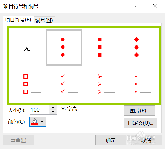Choose the arrowhead bullet style
The image size is (165, 149).
point(101,84)
